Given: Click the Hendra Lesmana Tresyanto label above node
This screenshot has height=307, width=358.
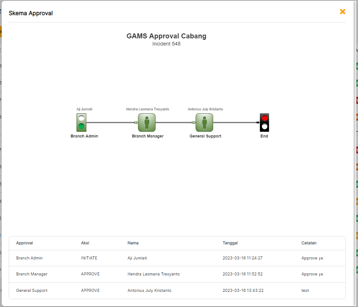Looking at the screenshot, I should point(147,109).
